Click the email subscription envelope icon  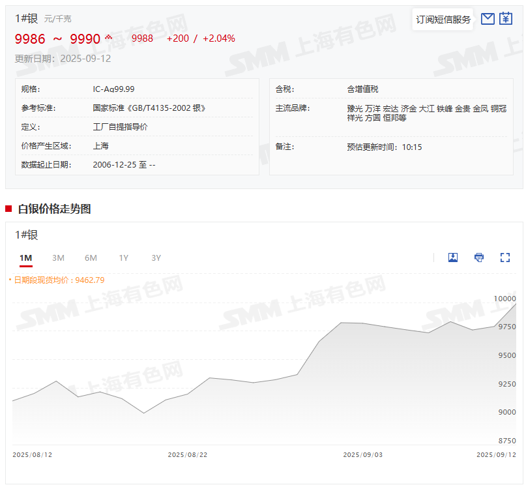pos(488,19)
